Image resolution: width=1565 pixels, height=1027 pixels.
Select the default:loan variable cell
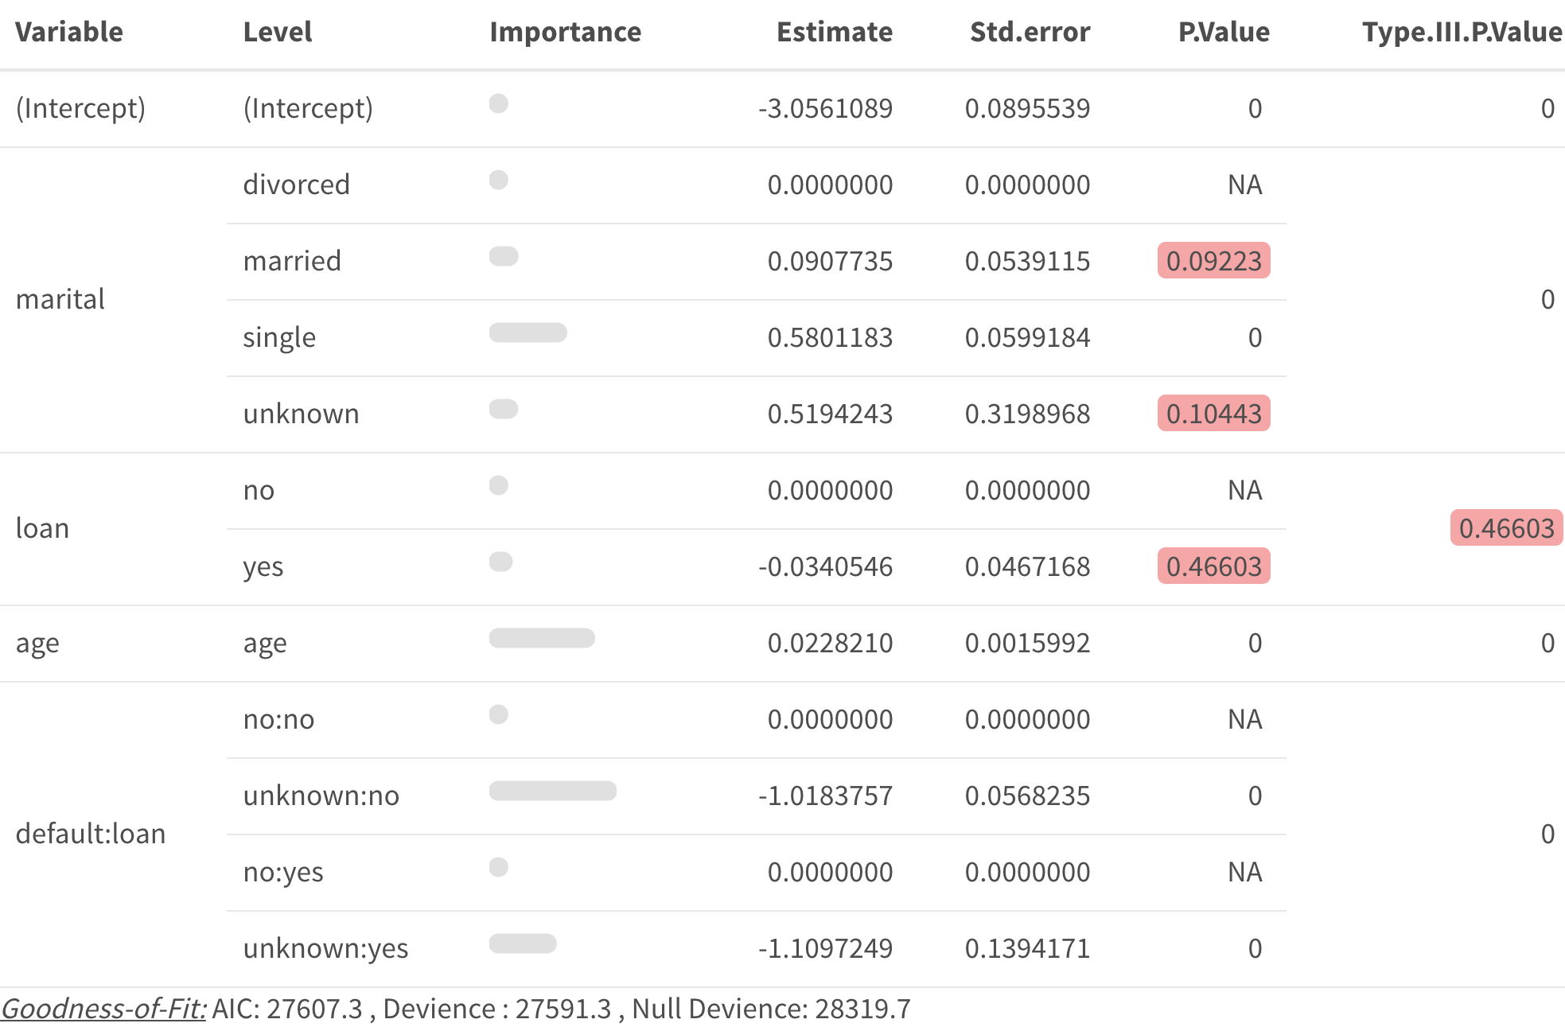tap(91, 834)
